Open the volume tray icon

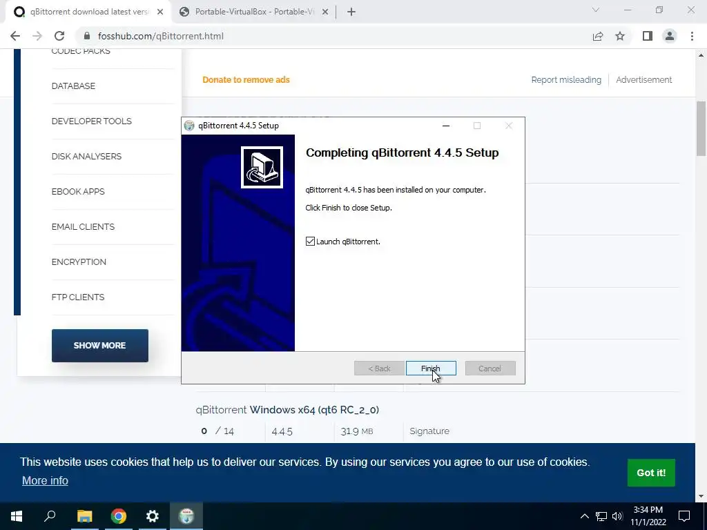pyautogui.click(x=617, y=516)
